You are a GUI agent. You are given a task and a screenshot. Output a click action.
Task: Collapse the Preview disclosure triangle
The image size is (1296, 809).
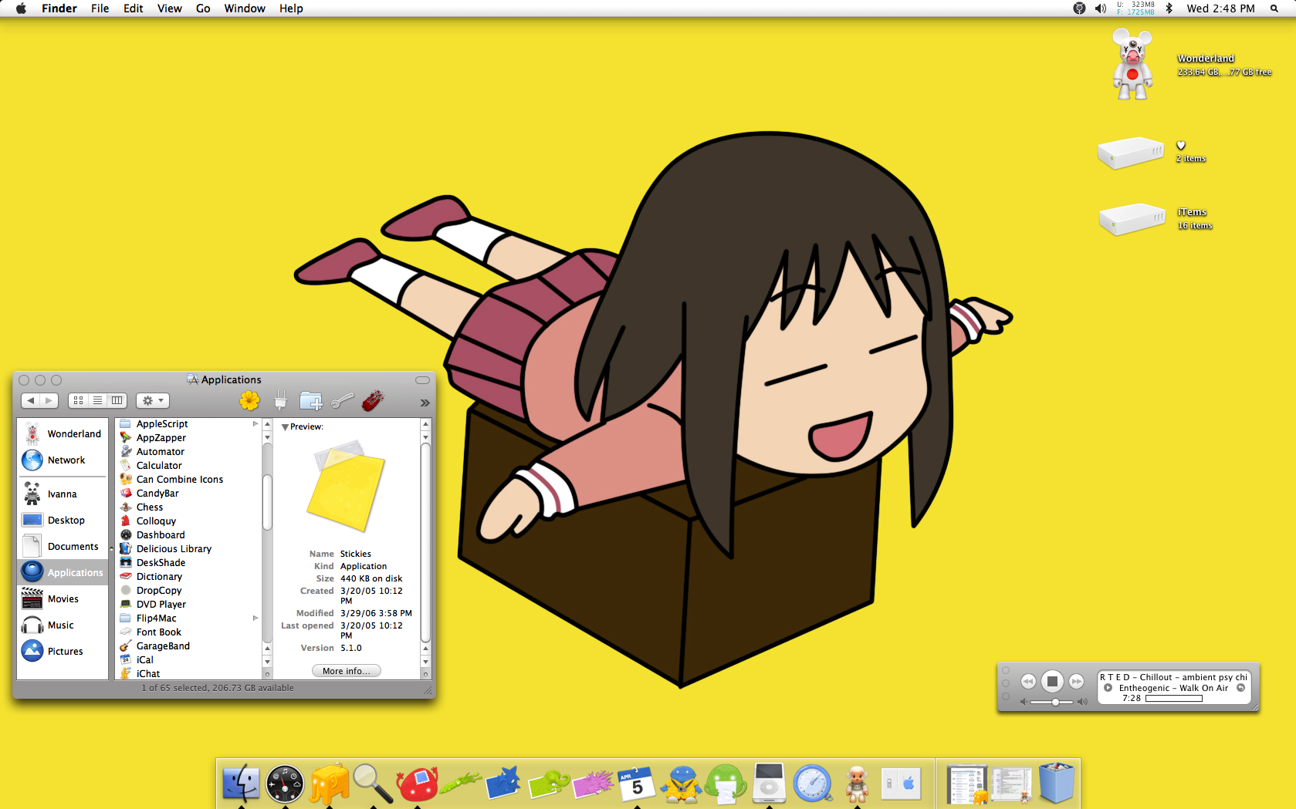point(285,427)
